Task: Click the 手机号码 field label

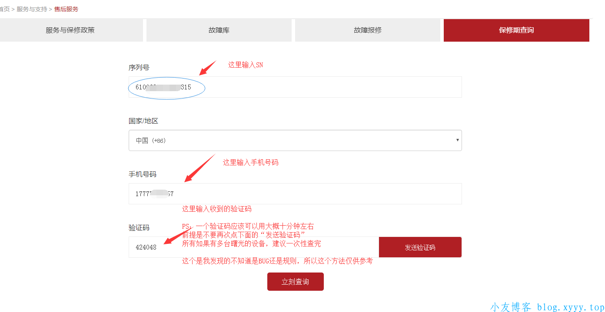Action: coord(142,174)
